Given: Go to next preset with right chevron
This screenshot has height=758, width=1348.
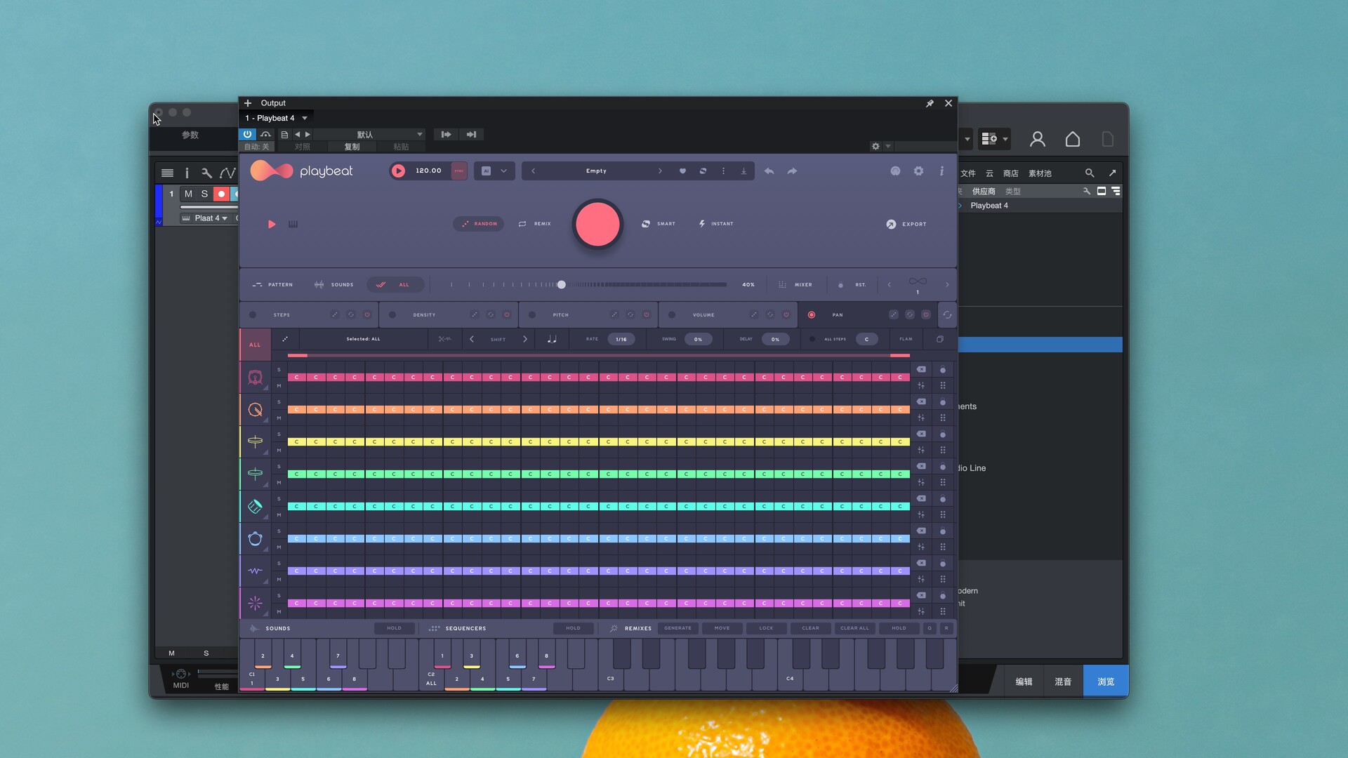Looking at the screenshot, I should [660, 171].
